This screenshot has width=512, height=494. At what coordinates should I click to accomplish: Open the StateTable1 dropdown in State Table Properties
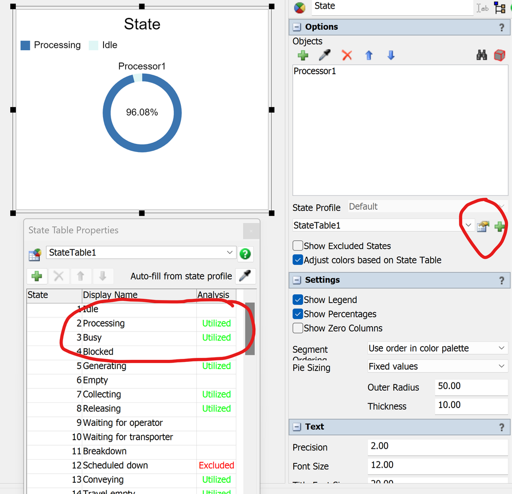[230, 253]
